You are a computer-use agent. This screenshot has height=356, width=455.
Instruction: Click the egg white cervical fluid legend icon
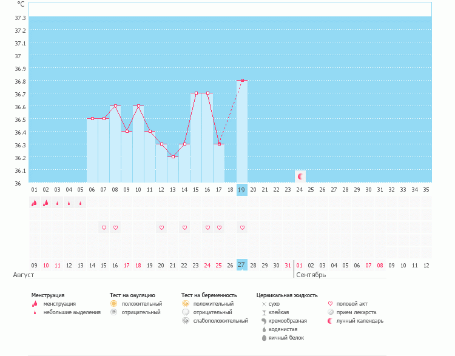pyautogui.click(x=264, y=338)
